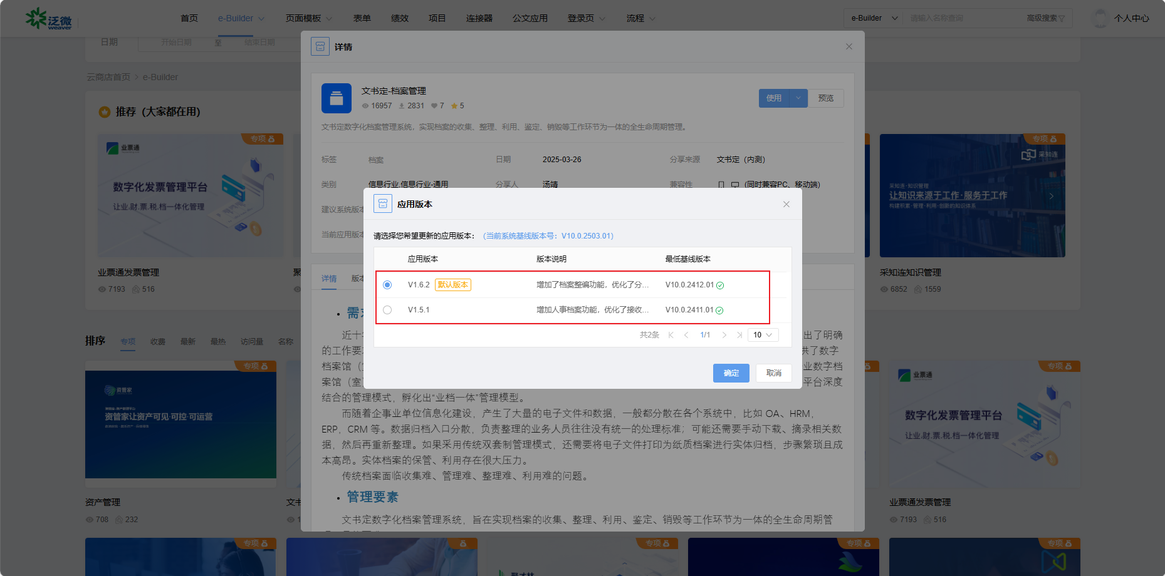Image resolution: width=1165 pixels, height=576 pixels.
Task: Confirm version choice with 确定 button
Action: click(731, 373)
